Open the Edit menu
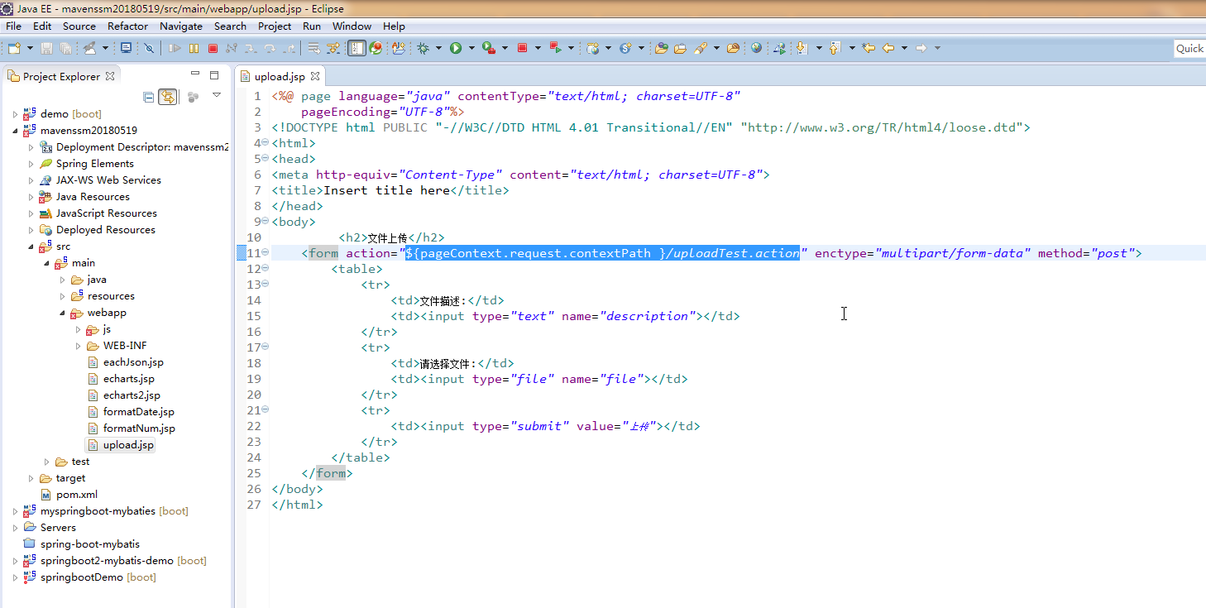Screen dimensions: 1206x608 click(x=42, y=26)
